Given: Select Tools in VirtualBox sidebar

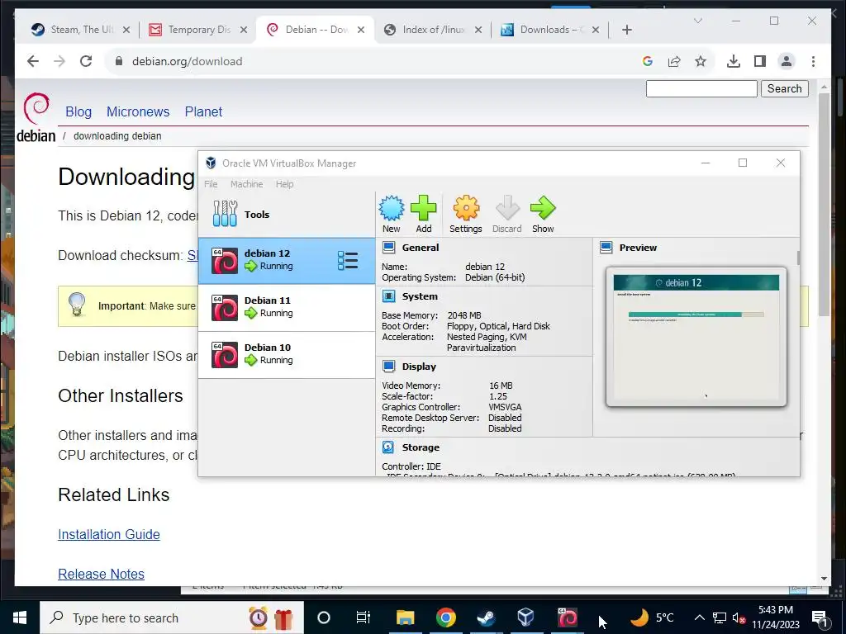Looking at the screenshot, I should pos(287,214).
